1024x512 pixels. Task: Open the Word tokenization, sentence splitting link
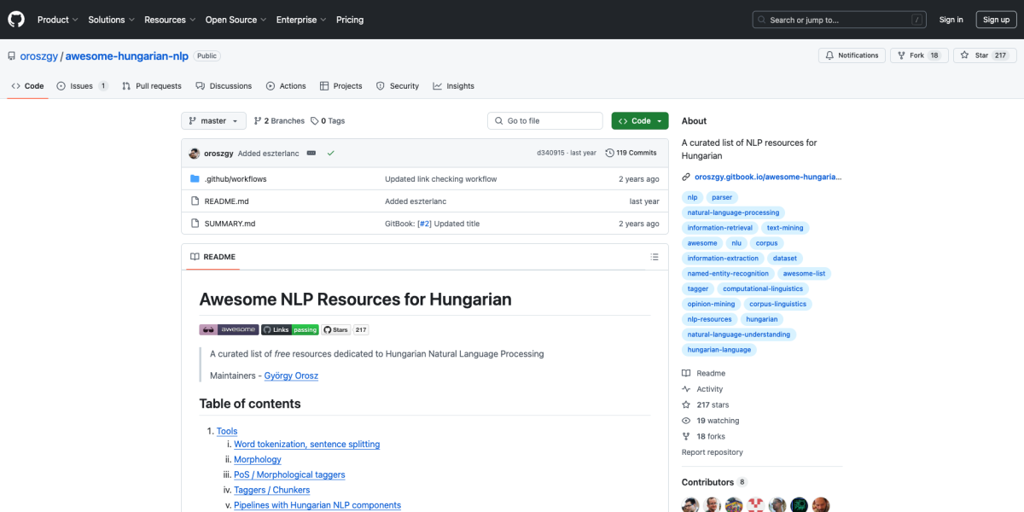tap(306, 444)
